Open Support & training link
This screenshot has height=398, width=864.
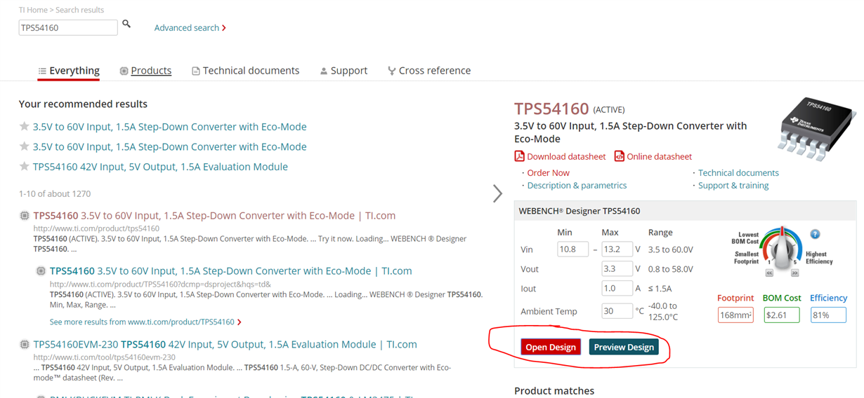pos(733,186)
